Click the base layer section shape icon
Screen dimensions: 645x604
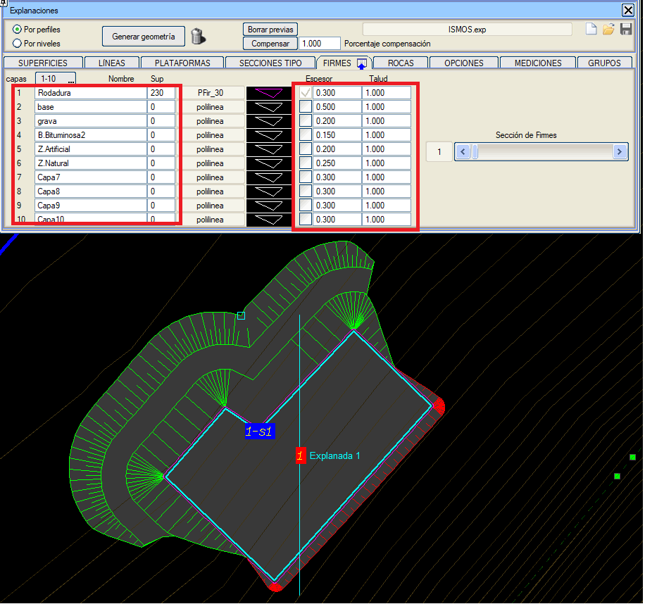pyautogui.click(x=268, y=107)
